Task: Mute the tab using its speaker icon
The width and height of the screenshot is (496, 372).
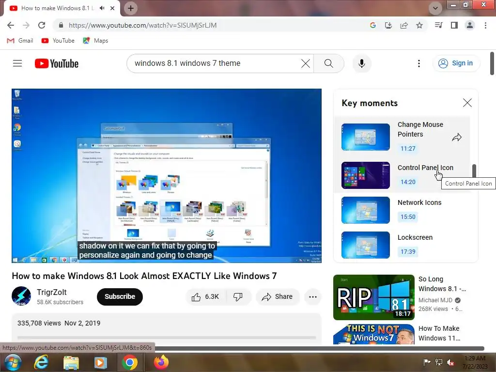Action: coord(102,8)
